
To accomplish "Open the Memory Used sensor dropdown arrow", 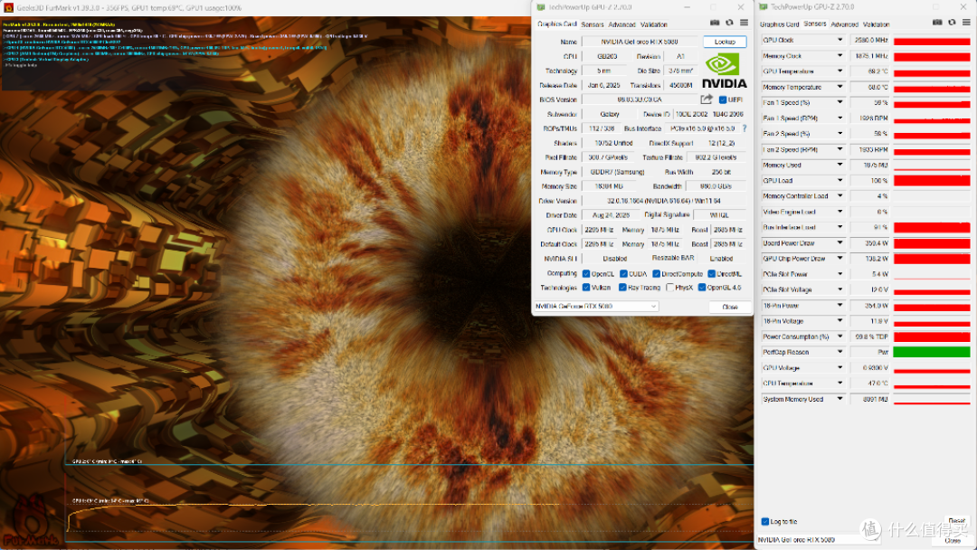I will point(839,165).
